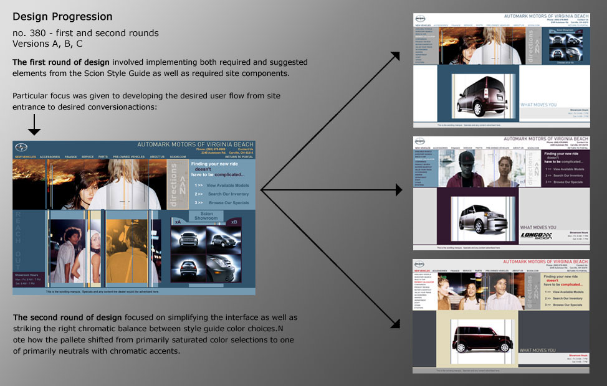Screen dimensions: 607x386
Task: Click AUTOMARK MOTORS OF VIRGINIA BEACH title in the blue mockup
Action: coord(196,144)
